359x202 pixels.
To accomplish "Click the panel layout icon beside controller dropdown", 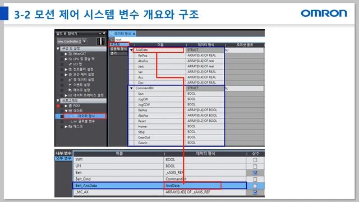I will pos(101,41).
